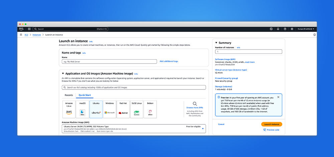The image size is (334, 157).
Task: Click the info circle icon at right edge
Action: click(314, 35)
